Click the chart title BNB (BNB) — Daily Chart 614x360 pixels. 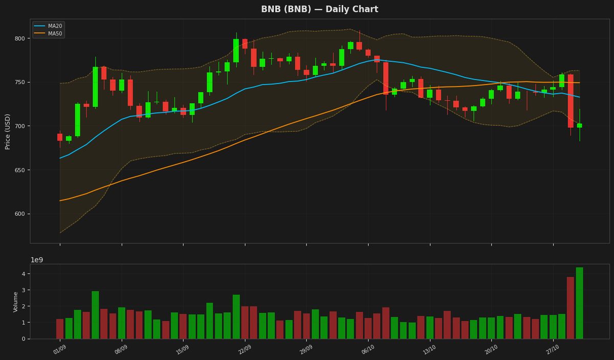coord(320,9)
